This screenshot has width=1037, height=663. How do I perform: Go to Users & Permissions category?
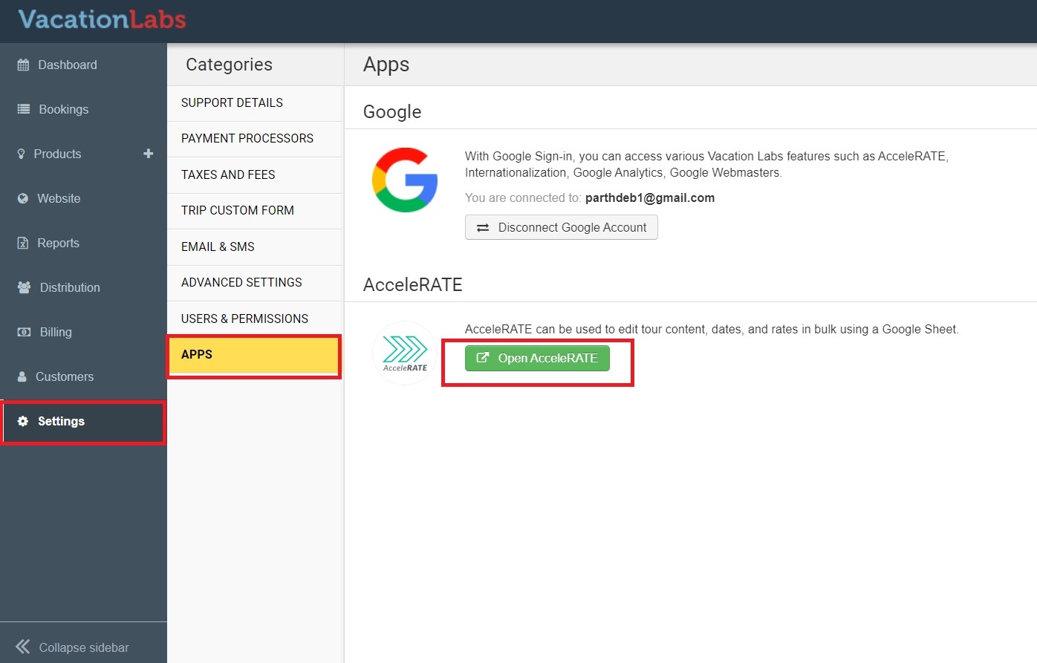click(244, 319)
